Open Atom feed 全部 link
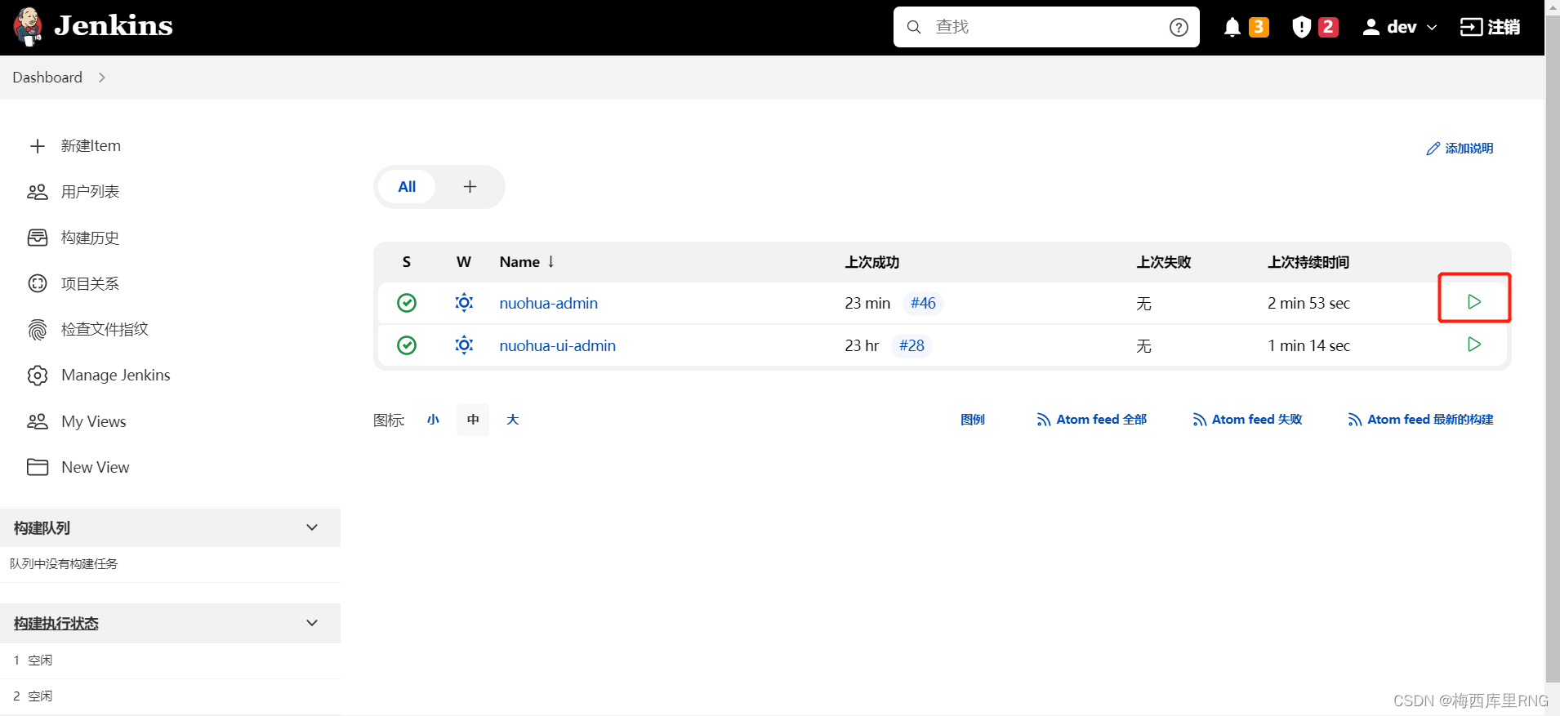 [1092, 420]
